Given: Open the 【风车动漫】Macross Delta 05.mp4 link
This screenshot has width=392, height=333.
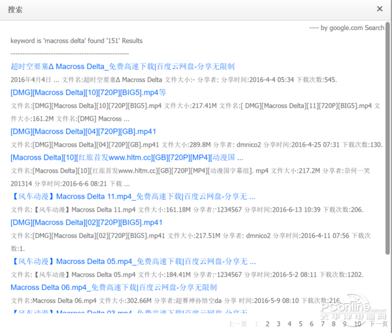Looking at the screenshot, I should [x=133, y=261].
